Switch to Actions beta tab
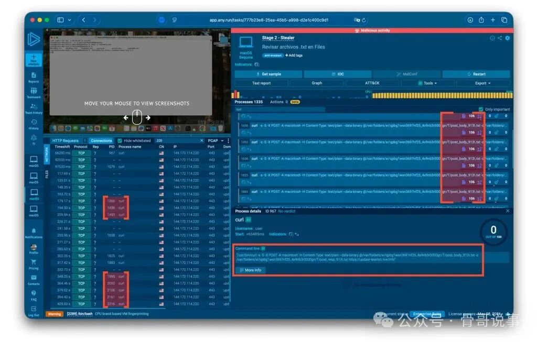The width and height of the screenshot is (537, 342). [285, 102]
